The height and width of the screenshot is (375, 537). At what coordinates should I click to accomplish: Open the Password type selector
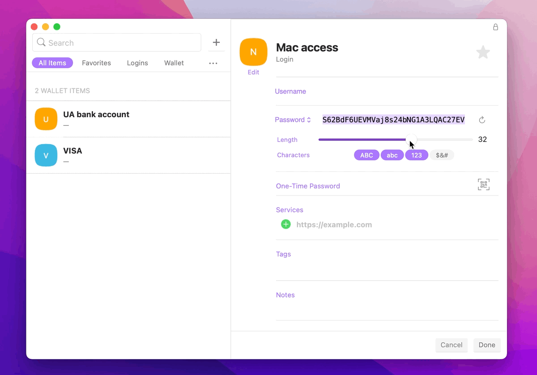pyautogui.click(x=293, y=119)
